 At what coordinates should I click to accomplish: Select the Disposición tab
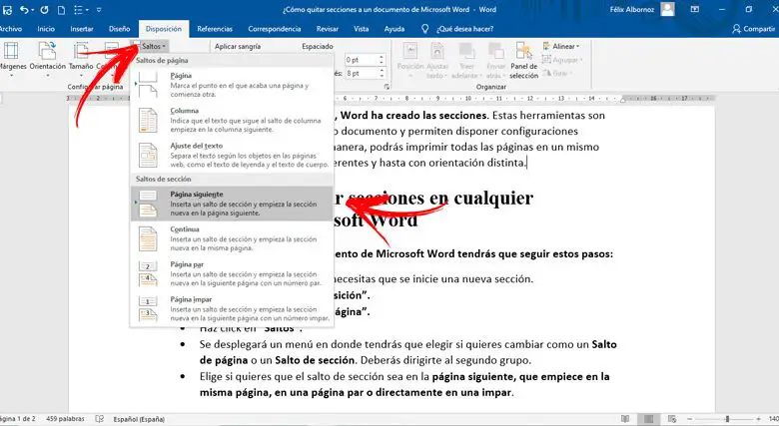click(x=164, y=29)
